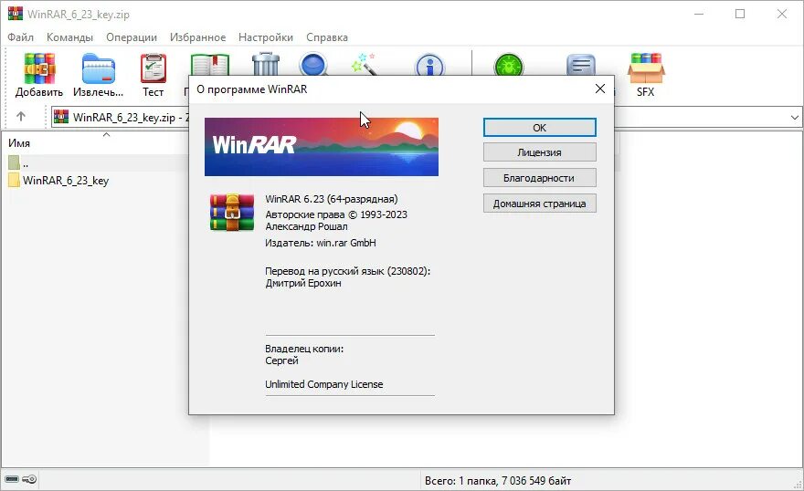
Task: Select the parent folder '..' entry
Action: click(18, 163)
